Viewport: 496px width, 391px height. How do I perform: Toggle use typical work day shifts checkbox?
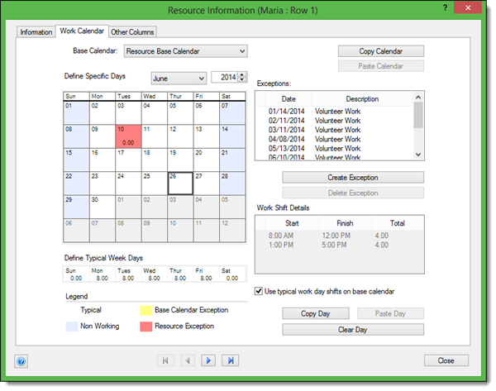260,291
